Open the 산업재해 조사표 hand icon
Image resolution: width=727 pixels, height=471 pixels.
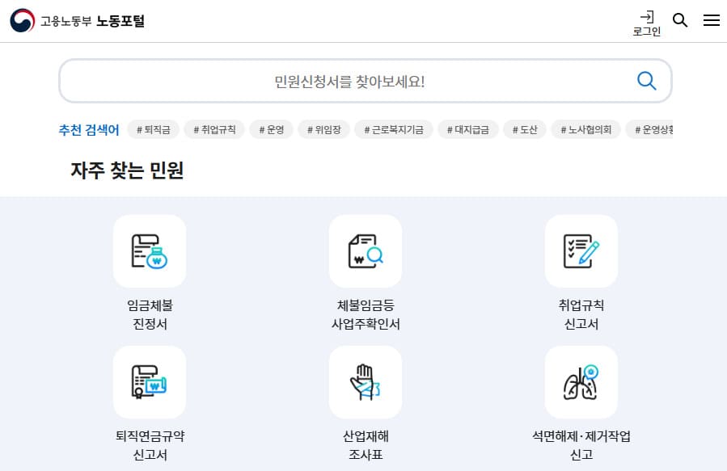coord(365,382)
